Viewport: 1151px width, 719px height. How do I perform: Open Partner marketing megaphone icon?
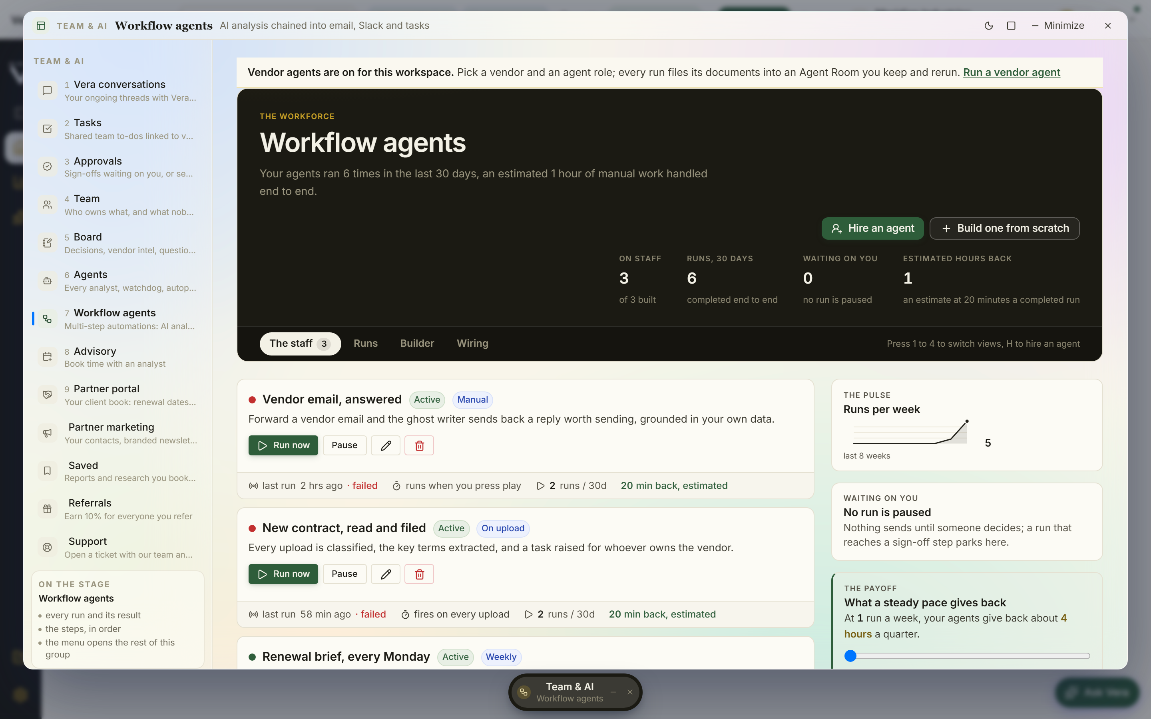pos(47,433)
